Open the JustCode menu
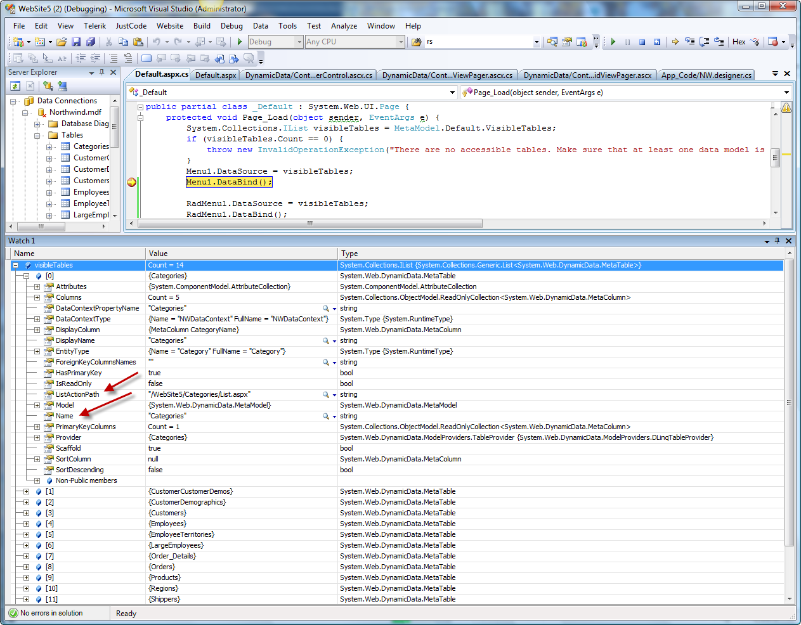This screenshot has height=625, width=801. (131, 26)
